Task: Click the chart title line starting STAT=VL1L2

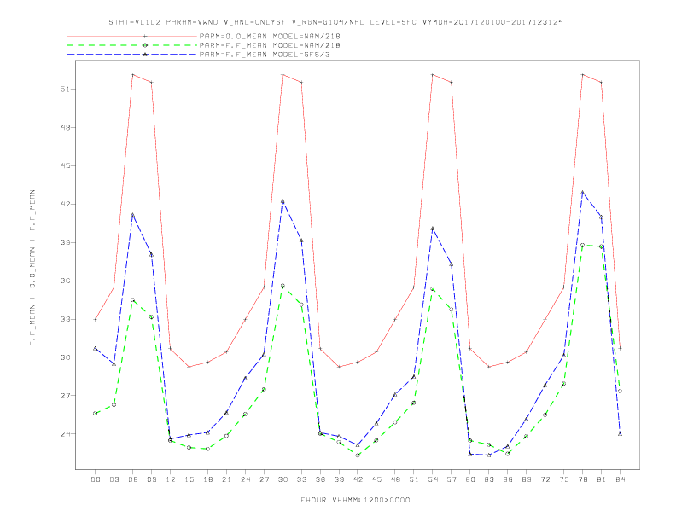Action: pos(335,22)
